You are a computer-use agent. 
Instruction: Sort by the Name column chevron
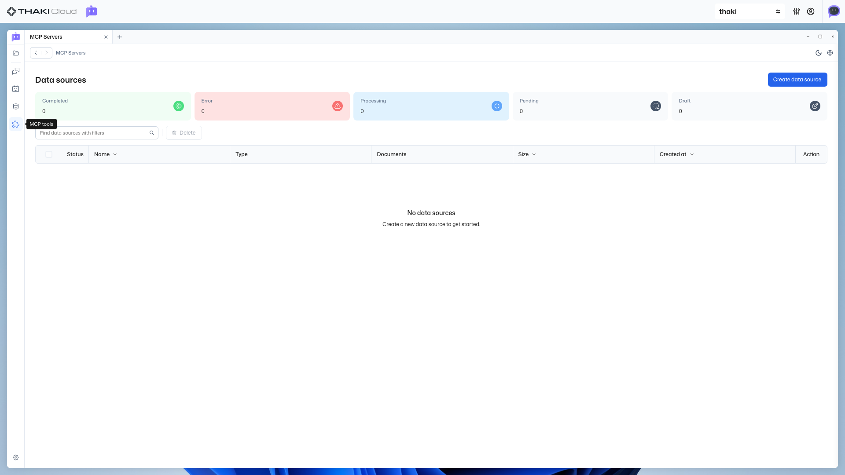[115, 154]
